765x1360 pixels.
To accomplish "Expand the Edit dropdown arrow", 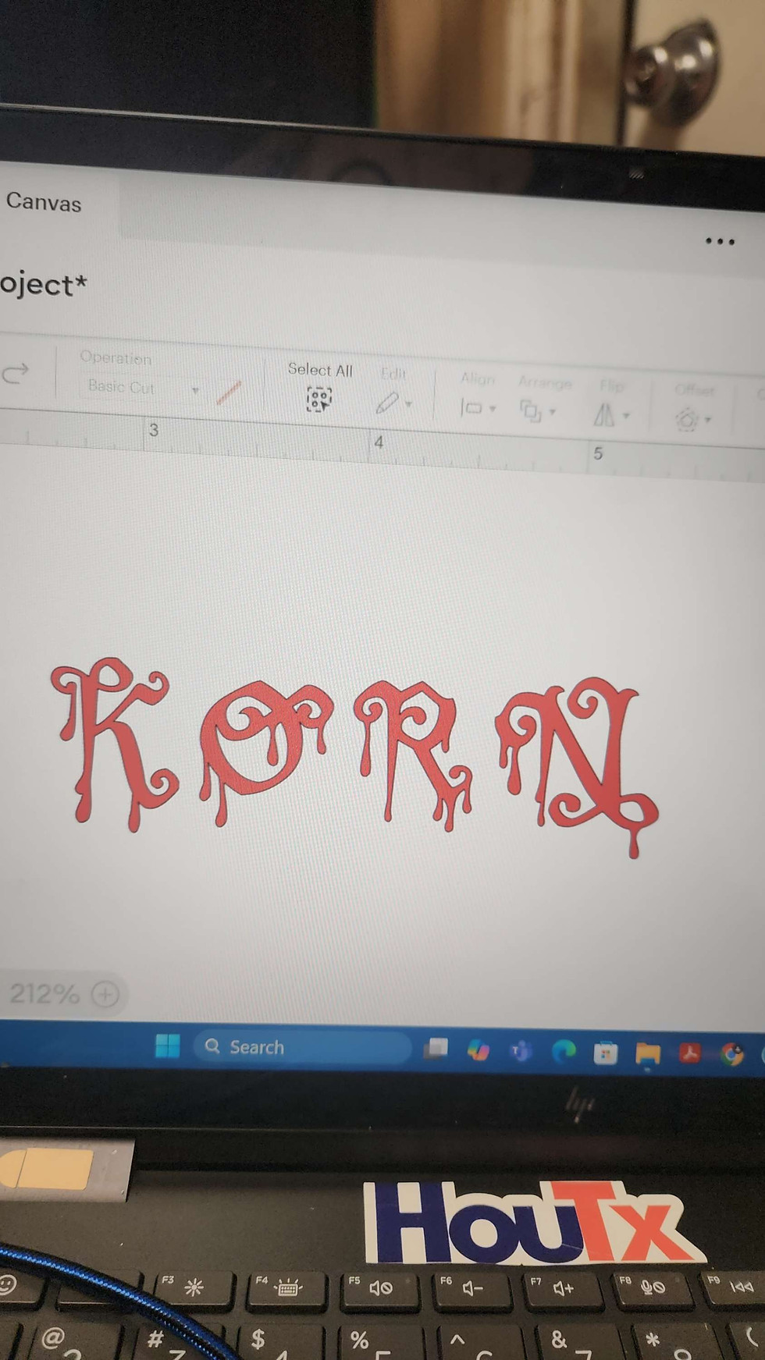I will (409, 404).
